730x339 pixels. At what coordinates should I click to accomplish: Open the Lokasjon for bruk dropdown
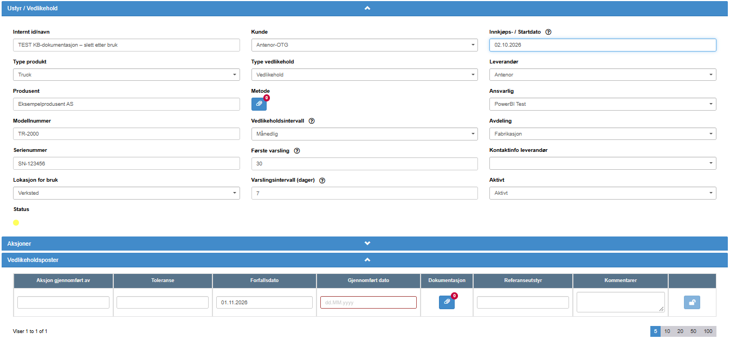pyautogui.click(x=126, y=193)
